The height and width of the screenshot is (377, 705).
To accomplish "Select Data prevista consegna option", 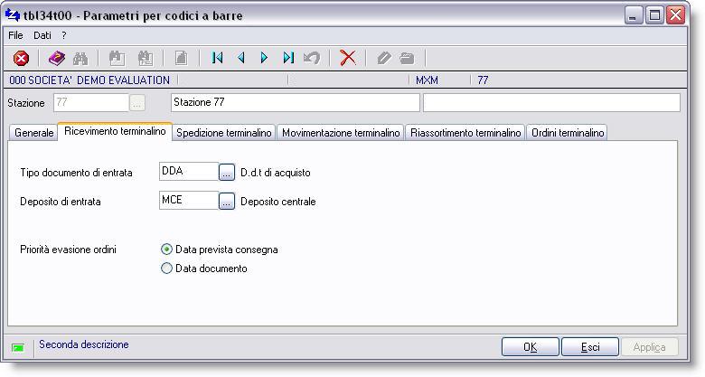I will point(166,250).
